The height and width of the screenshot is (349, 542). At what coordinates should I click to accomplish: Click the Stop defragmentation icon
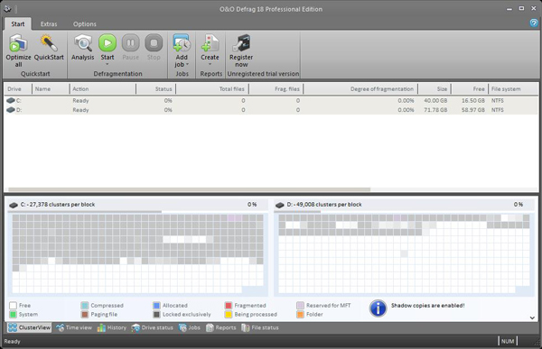coord(154,42)
